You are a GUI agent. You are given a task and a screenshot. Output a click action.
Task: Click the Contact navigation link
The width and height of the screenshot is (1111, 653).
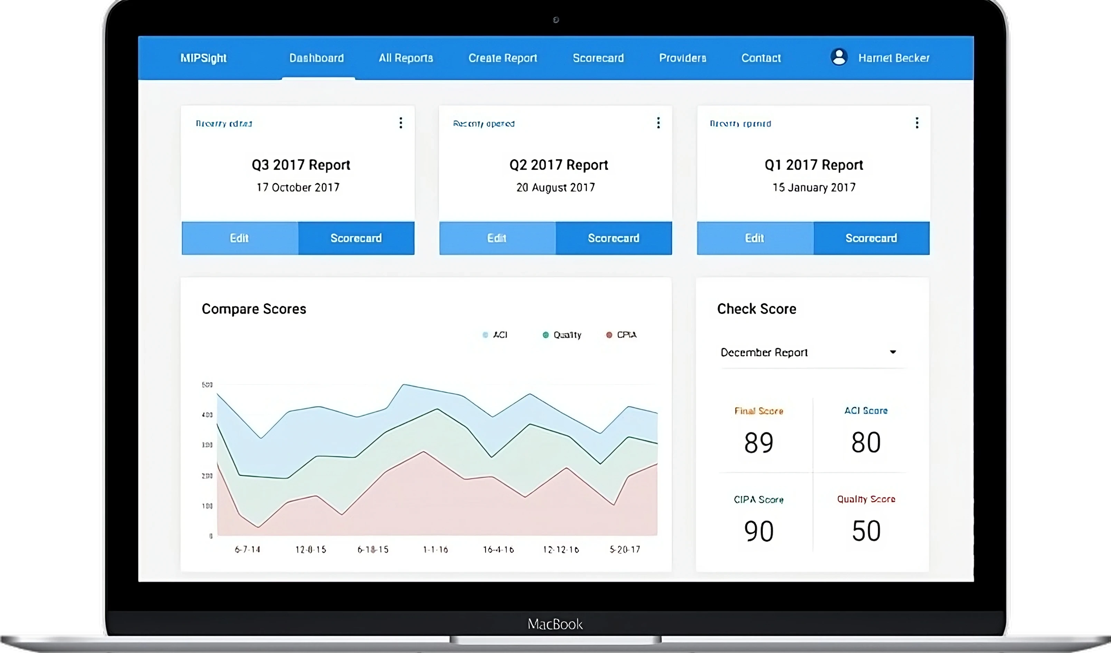click(x=761, y=58)
